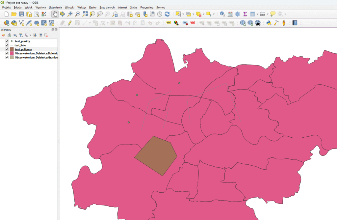The height and width of the screenshot is (220, 337).
Task: Activate the Identify Features tool
Action: [x=222, y=14]
